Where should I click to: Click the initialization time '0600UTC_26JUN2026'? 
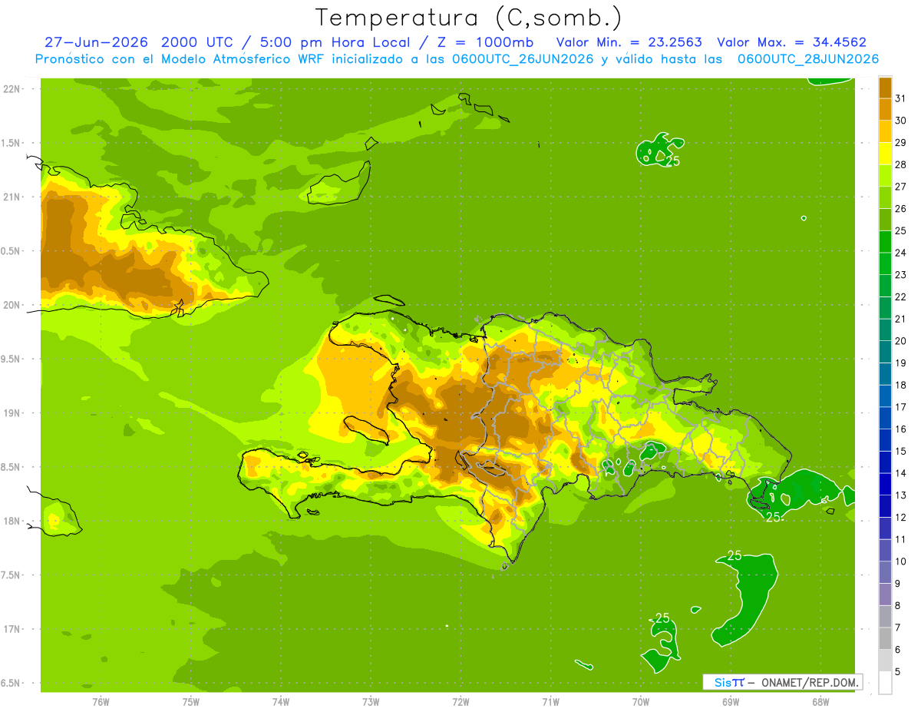point(522,59)
